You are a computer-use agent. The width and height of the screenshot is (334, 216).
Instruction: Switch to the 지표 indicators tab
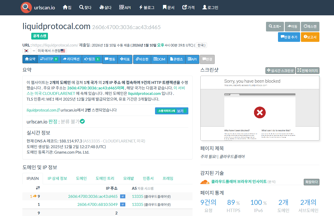point(125,59)
